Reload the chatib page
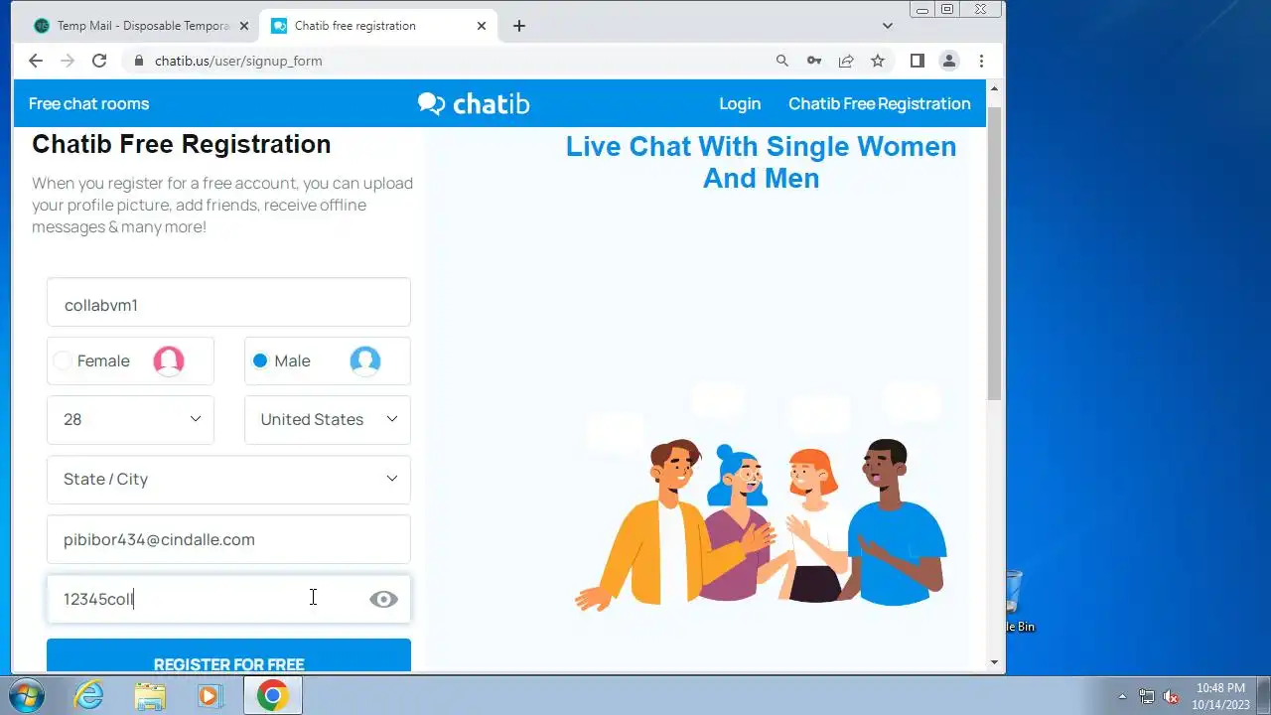This screenshot has width=1271, height=715. click(99, 61)
